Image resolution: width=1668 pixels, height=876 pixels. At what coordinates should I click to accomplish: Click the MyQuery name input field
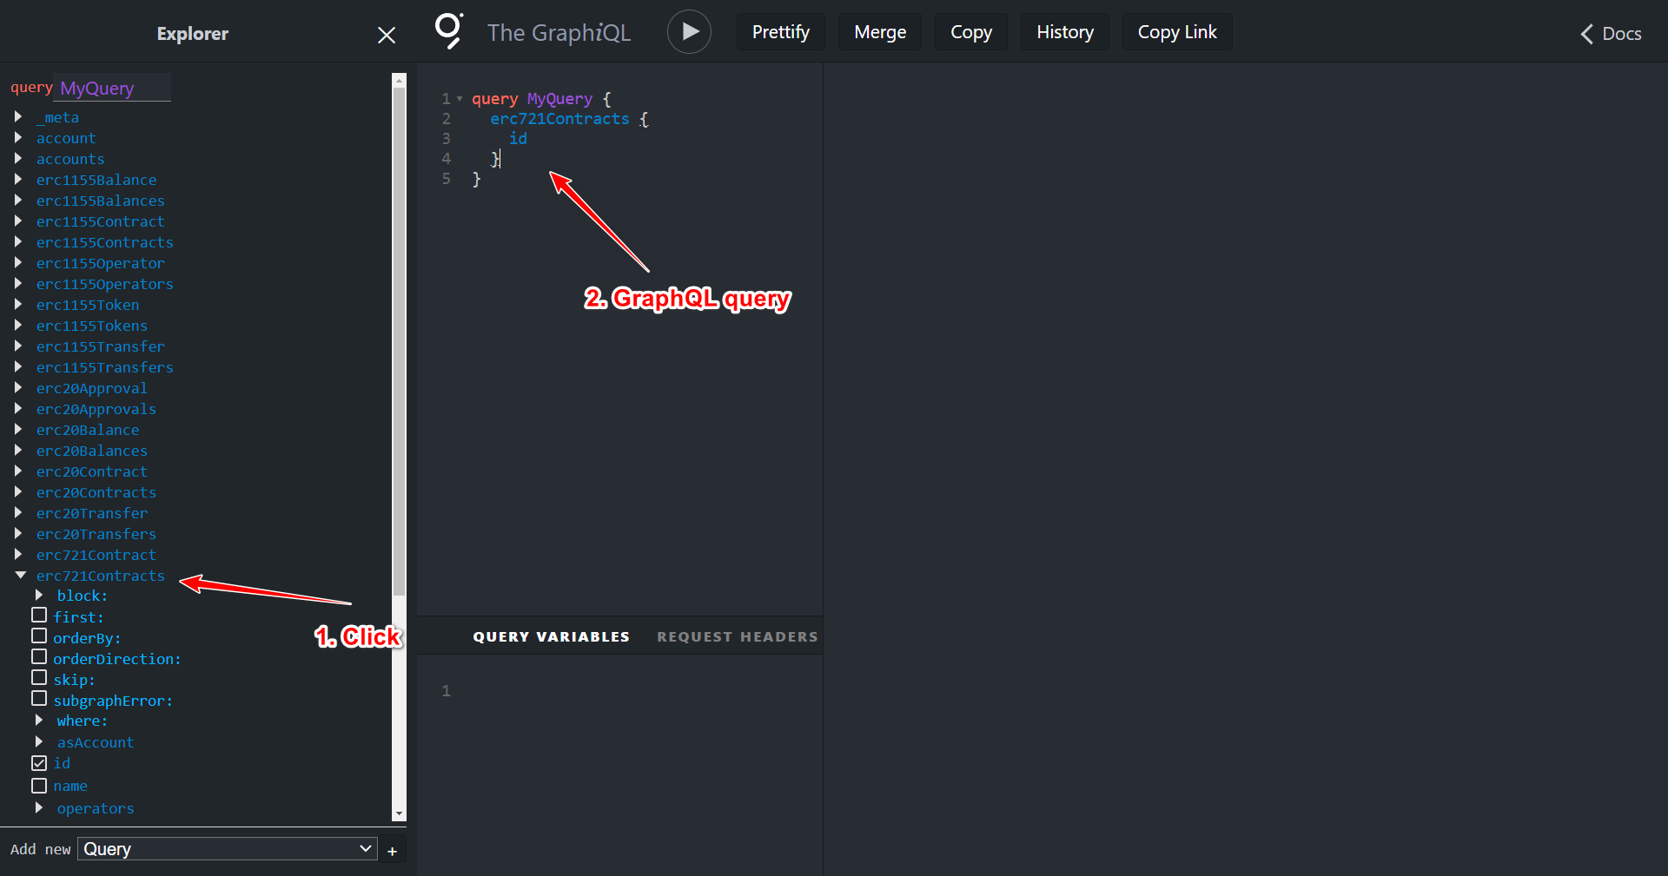click(113, 89)
